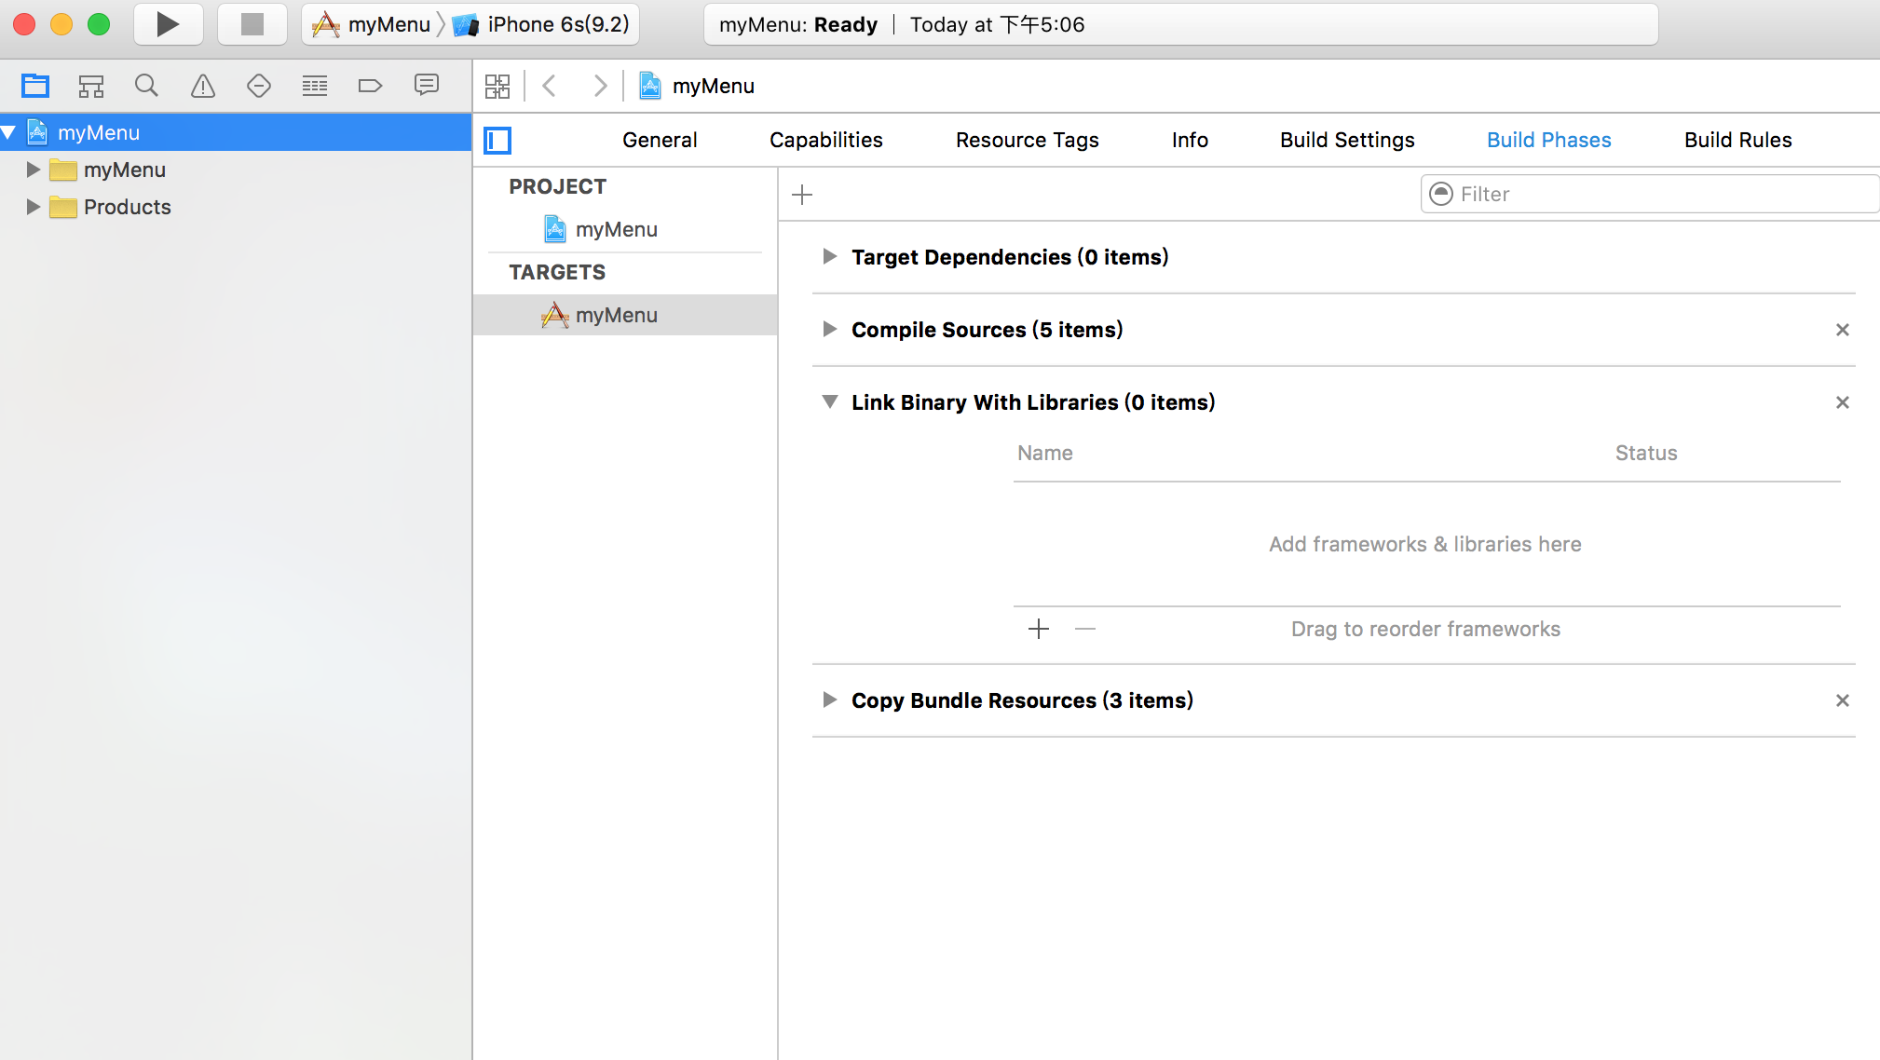The width and height of the screenshot is (1880, 1060).
Task: Open the Breakpoint navigator icon
Action: tap(370, 87)
